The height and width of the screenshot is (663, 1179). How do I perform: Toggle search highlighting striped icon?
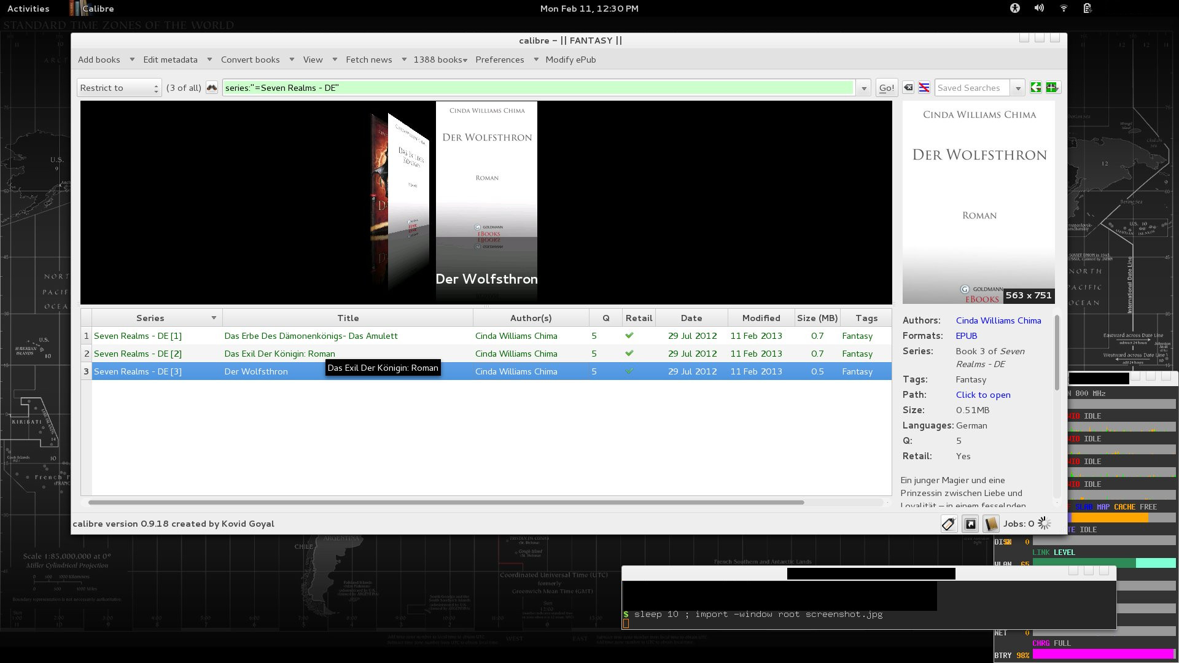click(924, 88)
